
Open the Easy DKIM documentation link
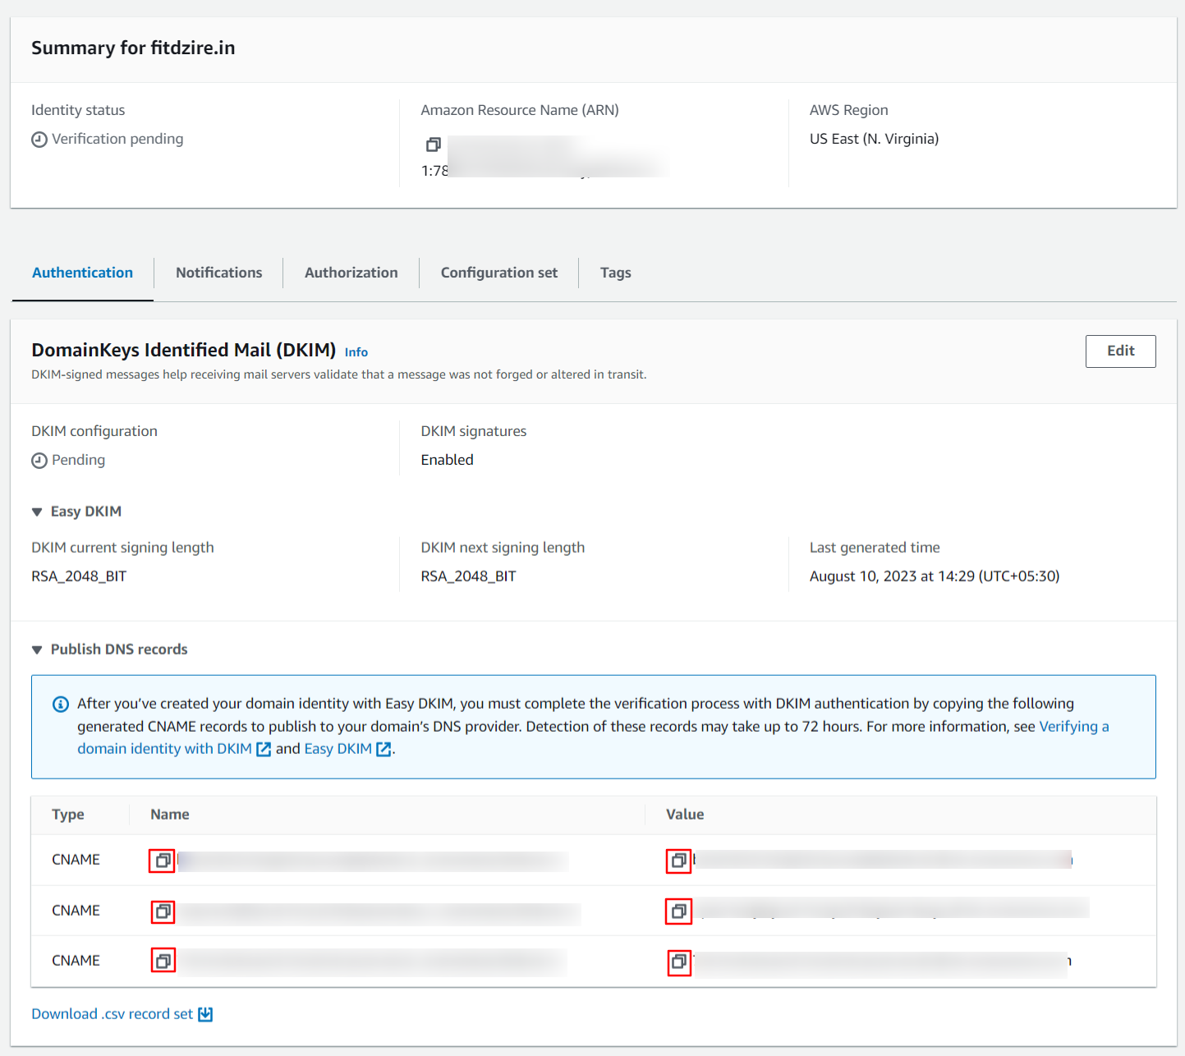pos(338,749)
